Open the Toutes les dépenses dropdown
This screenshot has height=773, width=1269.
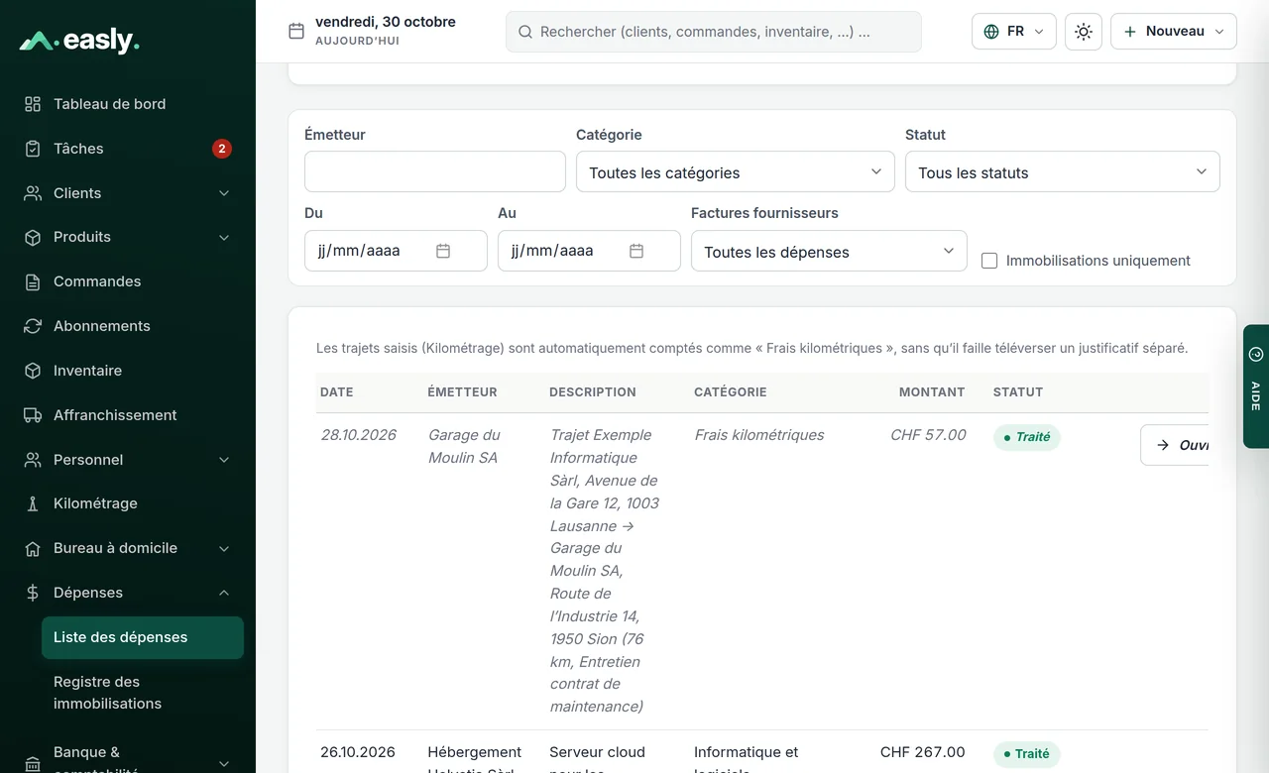829,251
